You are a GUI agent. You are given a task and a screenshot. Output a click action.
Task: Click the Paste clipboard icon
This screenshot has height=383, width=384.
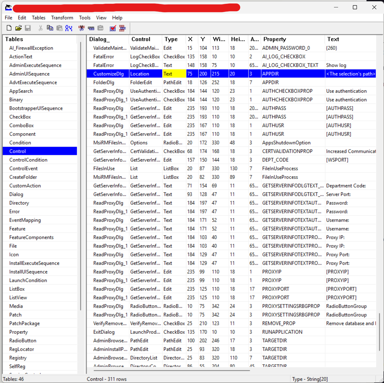coord(59,28)
